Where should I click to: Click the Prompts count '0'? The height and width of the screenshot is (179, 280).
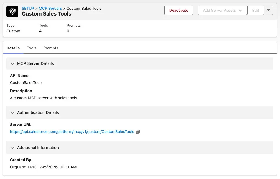68,31
